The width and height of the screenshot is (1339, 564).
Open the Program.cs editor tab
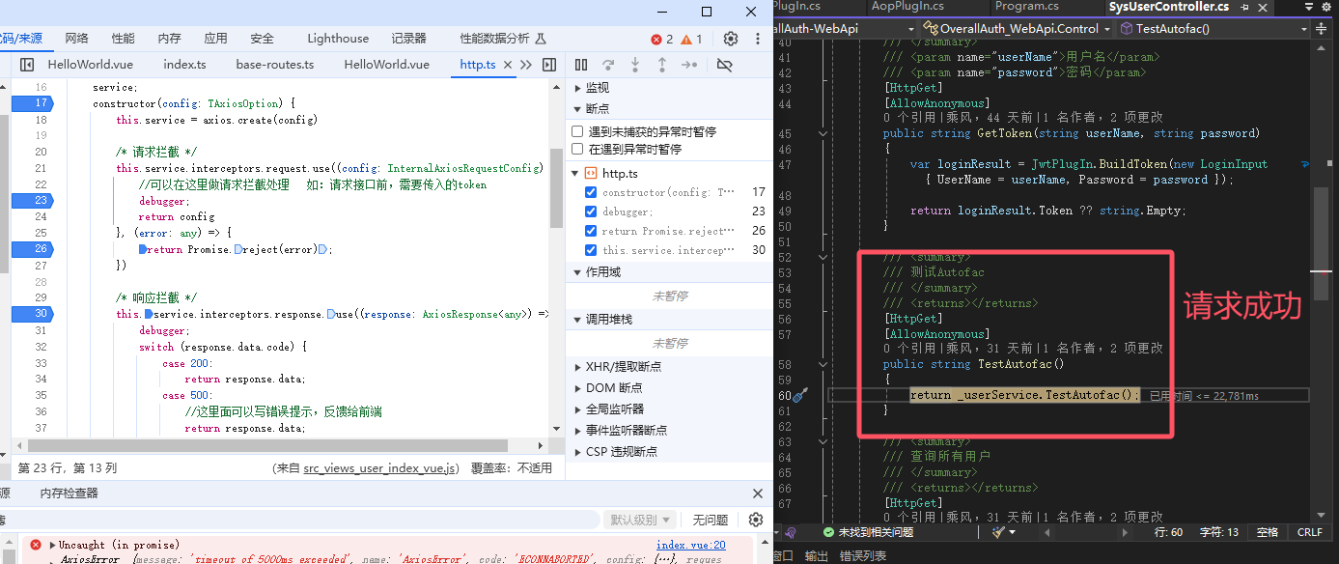pos(1026,7)
